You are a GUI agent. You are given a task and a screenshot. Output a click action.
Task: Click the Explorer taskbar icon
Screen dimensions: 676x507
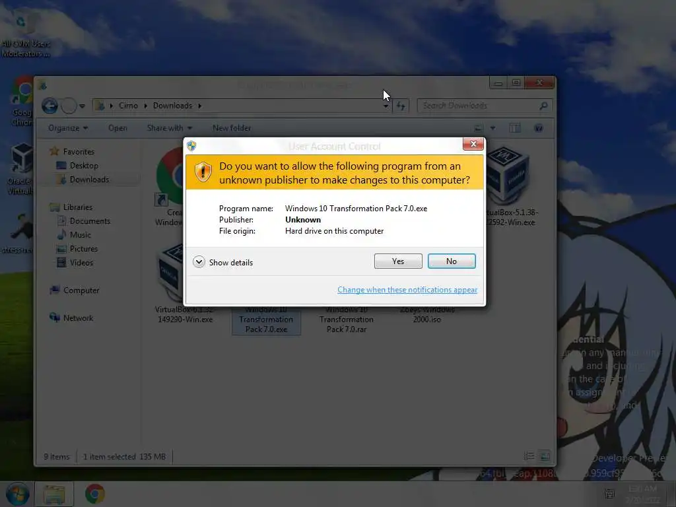coord(54,494)
